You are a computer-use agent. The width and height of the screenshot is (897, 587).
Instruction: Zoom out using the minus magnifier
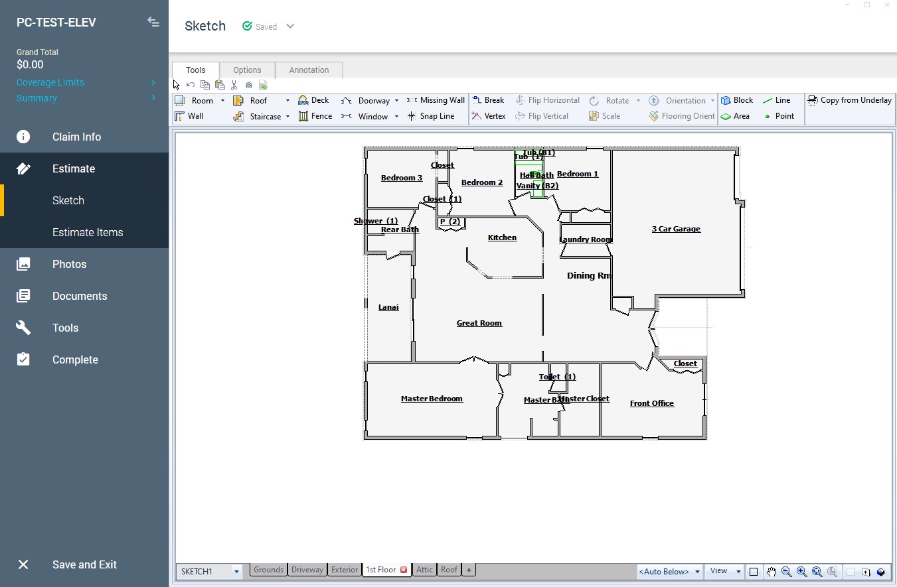[786, 572]
